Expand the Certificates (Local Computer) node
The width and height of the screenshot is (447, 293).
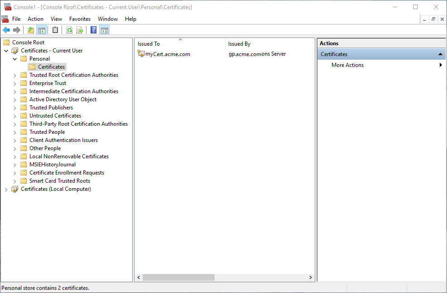6,189
